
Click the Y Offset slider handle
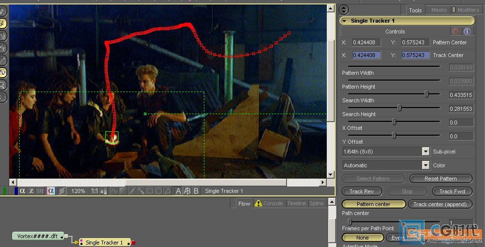[x=394, y=135]
